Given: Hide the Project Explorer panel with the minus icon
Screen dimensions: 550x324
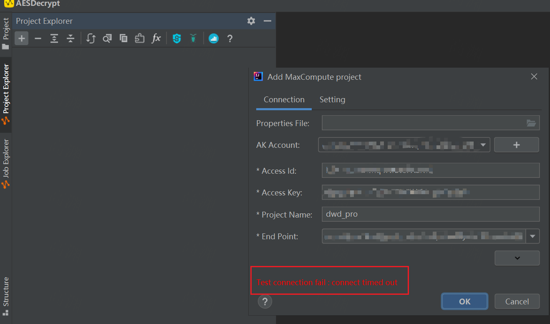Looking at the screenshot, I should pyautogui.click(x=267, y=21).
